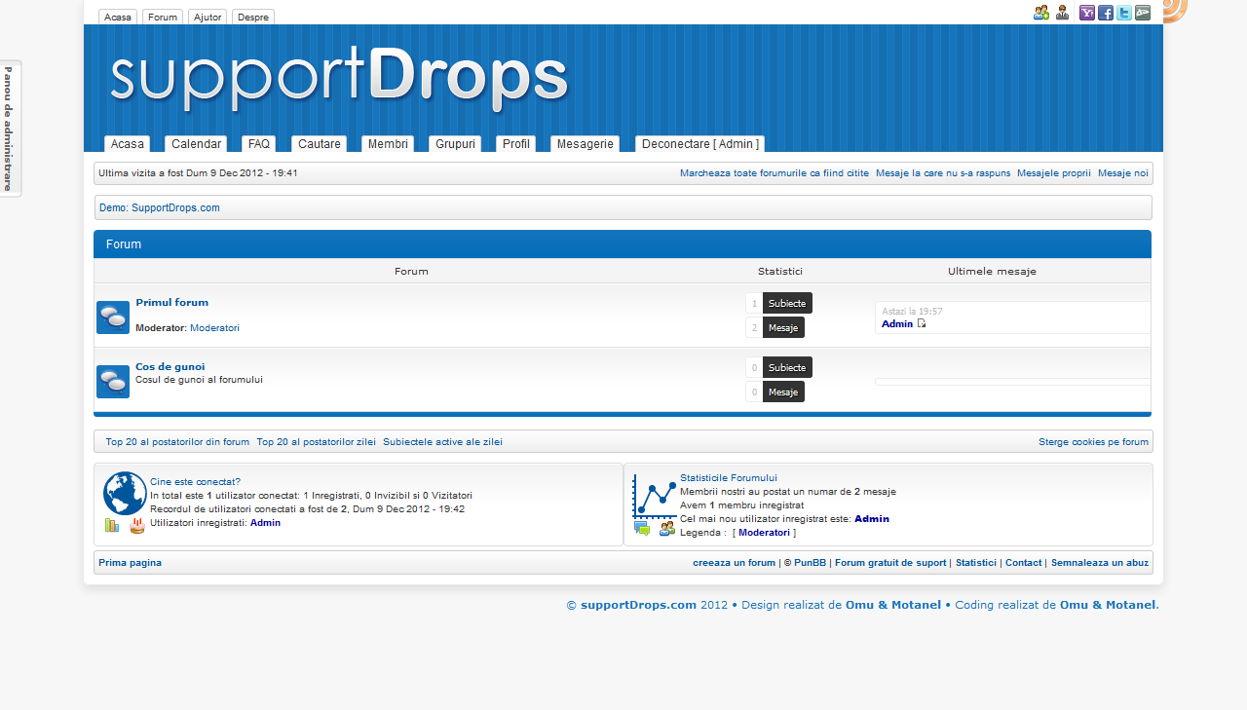Image resolution: width=1247 pixels, height=710 pixels.
Task: Click Prima pagina footer link
Action: [130, 563]
